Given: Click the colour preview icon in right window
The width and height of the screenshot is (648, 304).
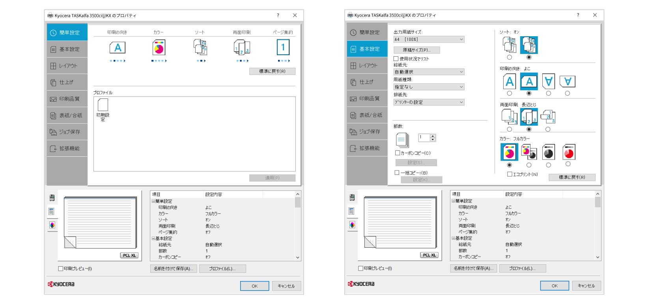Looking at the screenshot, I should coord(352,225).
